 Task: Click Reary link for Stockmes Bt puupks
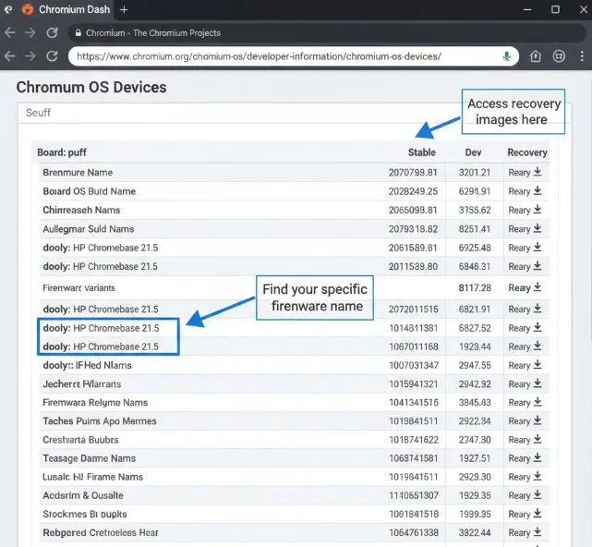point(519,515)
